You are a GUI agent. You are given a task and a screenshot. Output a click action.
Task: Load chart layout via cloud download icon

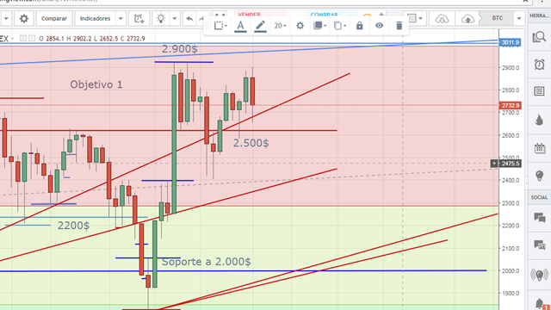tap(442, 19)
